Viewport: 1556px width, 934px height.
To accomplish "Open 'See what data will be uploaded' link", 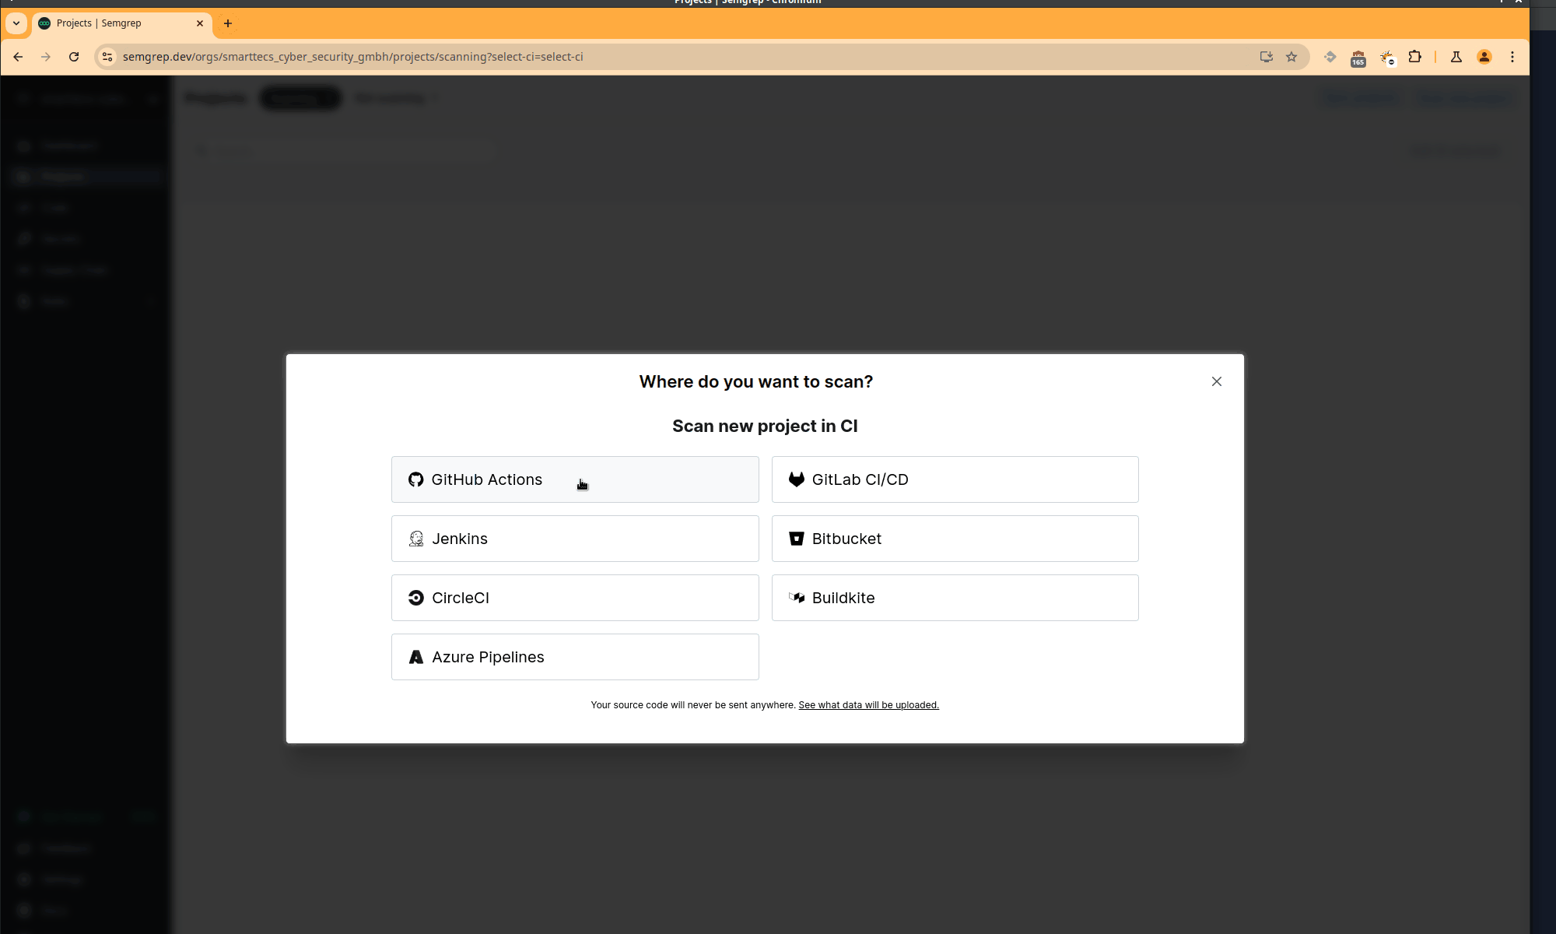I will pyautogui.click(x=868, y=705).
